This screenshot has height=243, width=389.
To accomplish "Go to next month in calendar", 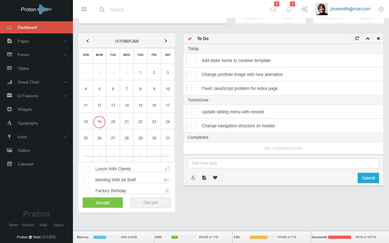I will 166,41.
